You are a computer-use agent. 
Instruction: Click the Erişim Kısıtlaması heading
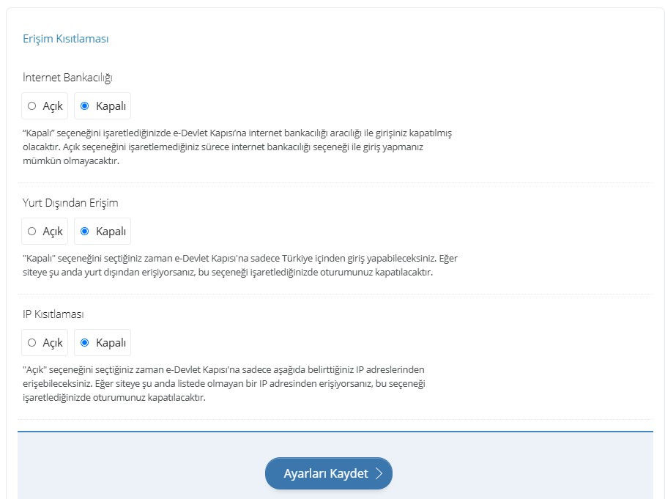point(66,39)
